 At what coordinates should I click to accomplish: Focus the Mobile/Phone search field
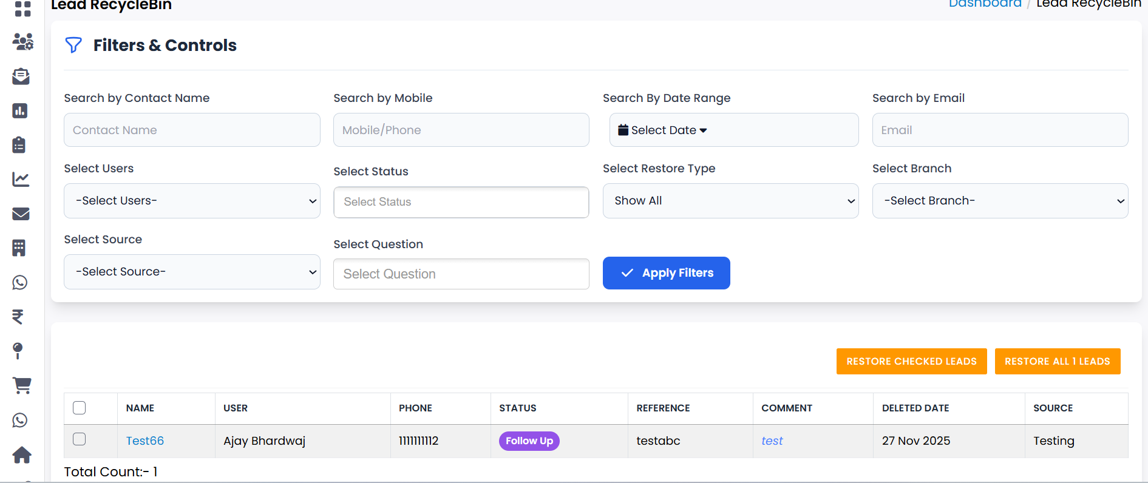(461, 130)
